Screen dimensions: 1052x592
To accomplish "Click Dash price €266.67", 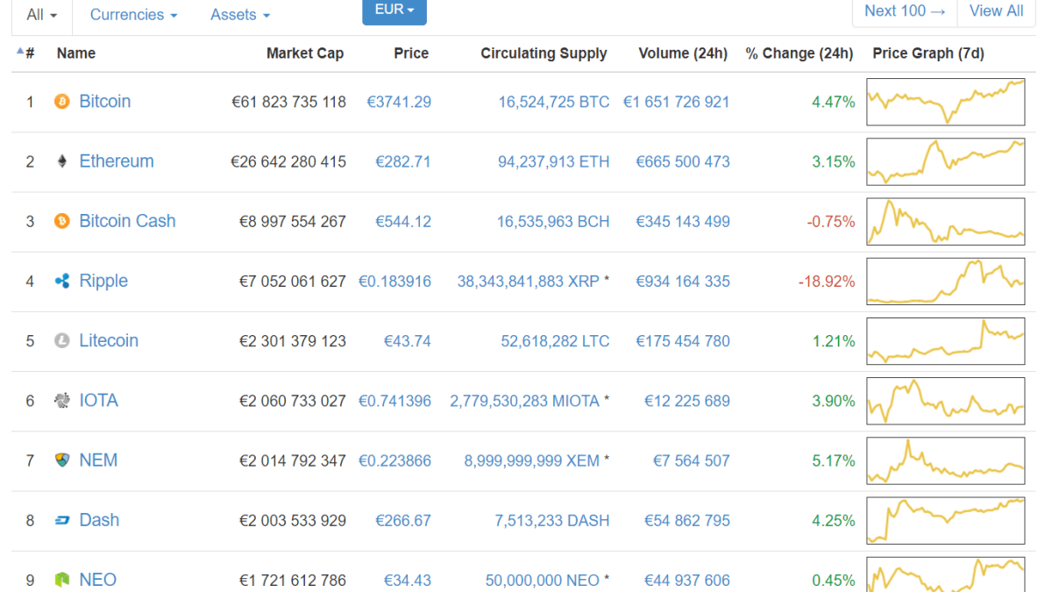I will coord(403,521).
